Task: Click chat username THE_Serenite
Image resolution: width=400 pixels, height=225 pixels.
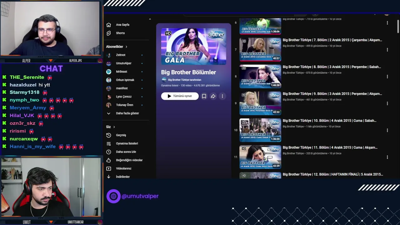Action: (27, 77)
